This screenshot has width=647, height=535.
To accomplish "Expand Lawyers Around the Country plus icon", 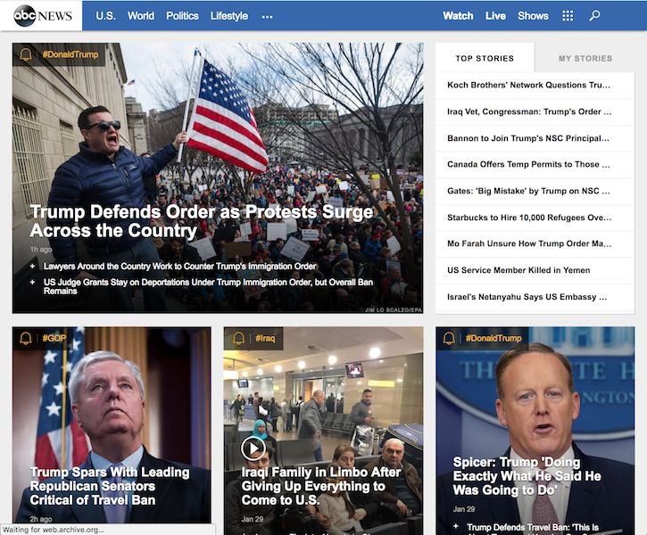I will (x=33, y=267).
